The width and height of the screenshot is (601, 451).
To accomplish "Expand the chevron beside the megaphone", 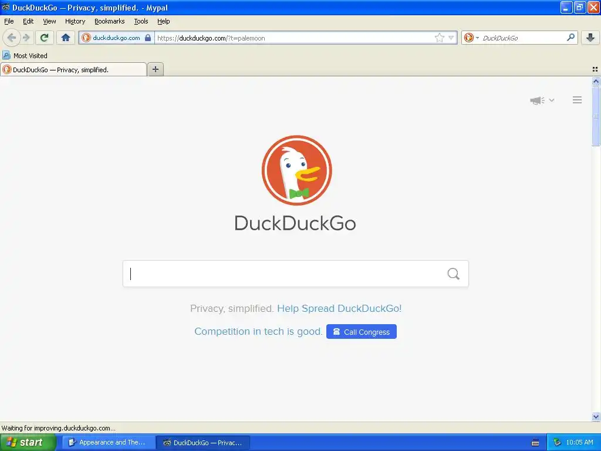I will coord(552,100).
